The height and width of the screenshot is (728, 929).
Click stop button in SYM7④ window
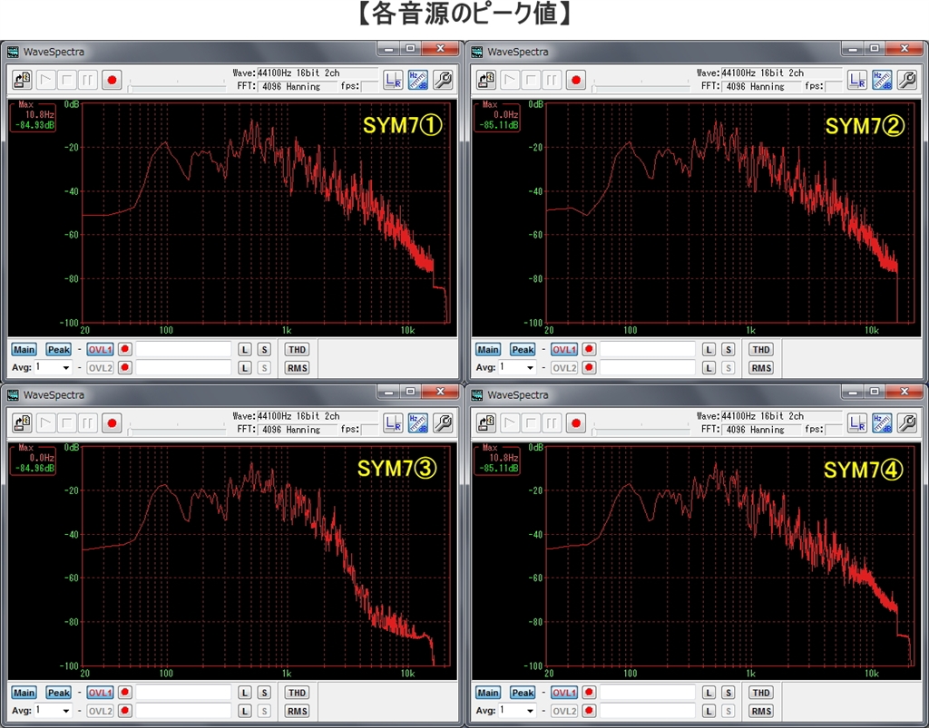point(531,423)
